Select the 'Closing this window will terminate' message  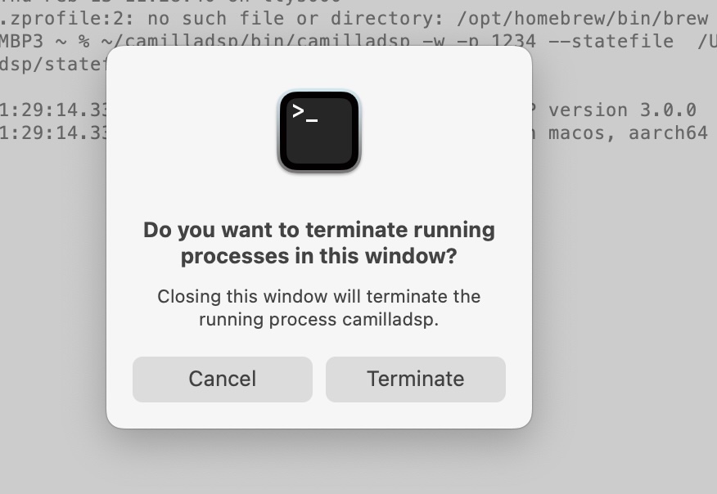319,308
